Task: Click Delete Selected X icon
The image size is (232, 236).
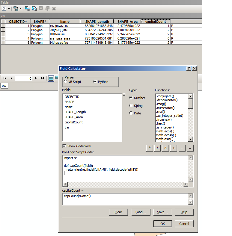Action: 54,9
